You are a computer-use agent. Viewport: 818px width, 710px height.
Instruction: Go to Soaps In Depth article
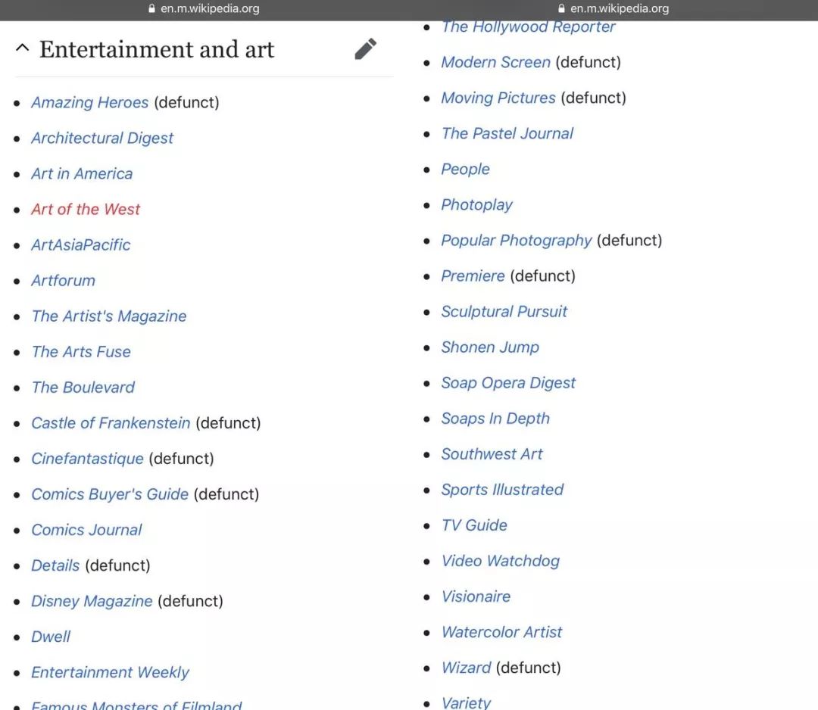coord(495,419)
